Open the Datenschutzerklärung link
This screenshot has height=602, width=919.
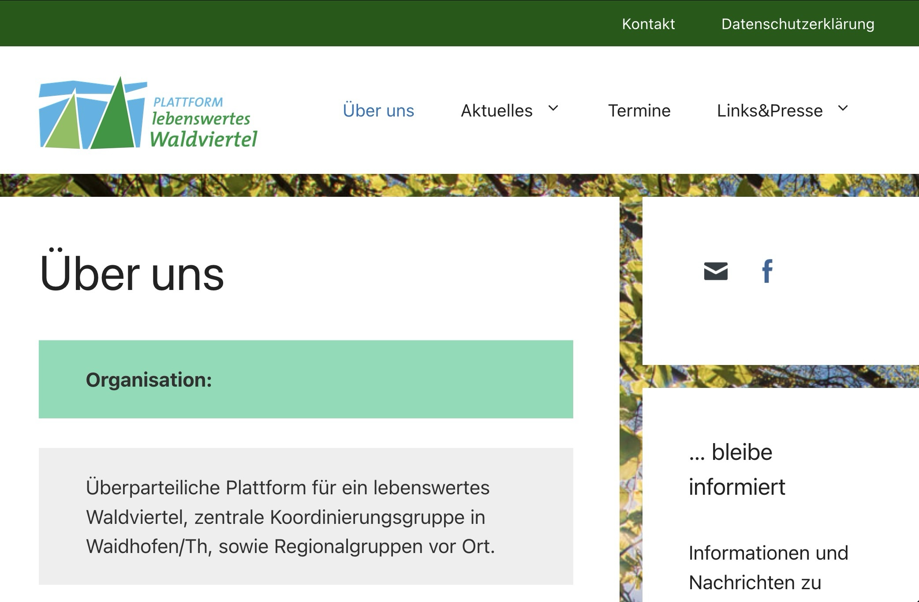pyautogui.click(x=797, y=24)
